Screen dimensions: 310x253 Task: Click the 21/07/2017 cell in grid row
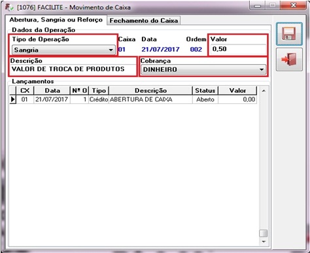pos(52,99)
